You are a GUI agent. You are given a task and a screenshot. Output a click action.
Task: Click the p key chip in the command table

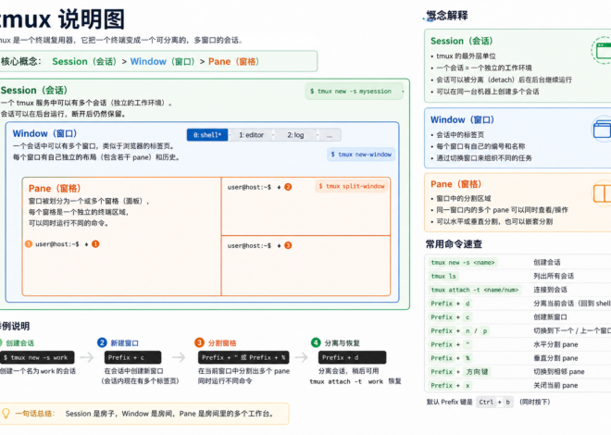point(485,330)
